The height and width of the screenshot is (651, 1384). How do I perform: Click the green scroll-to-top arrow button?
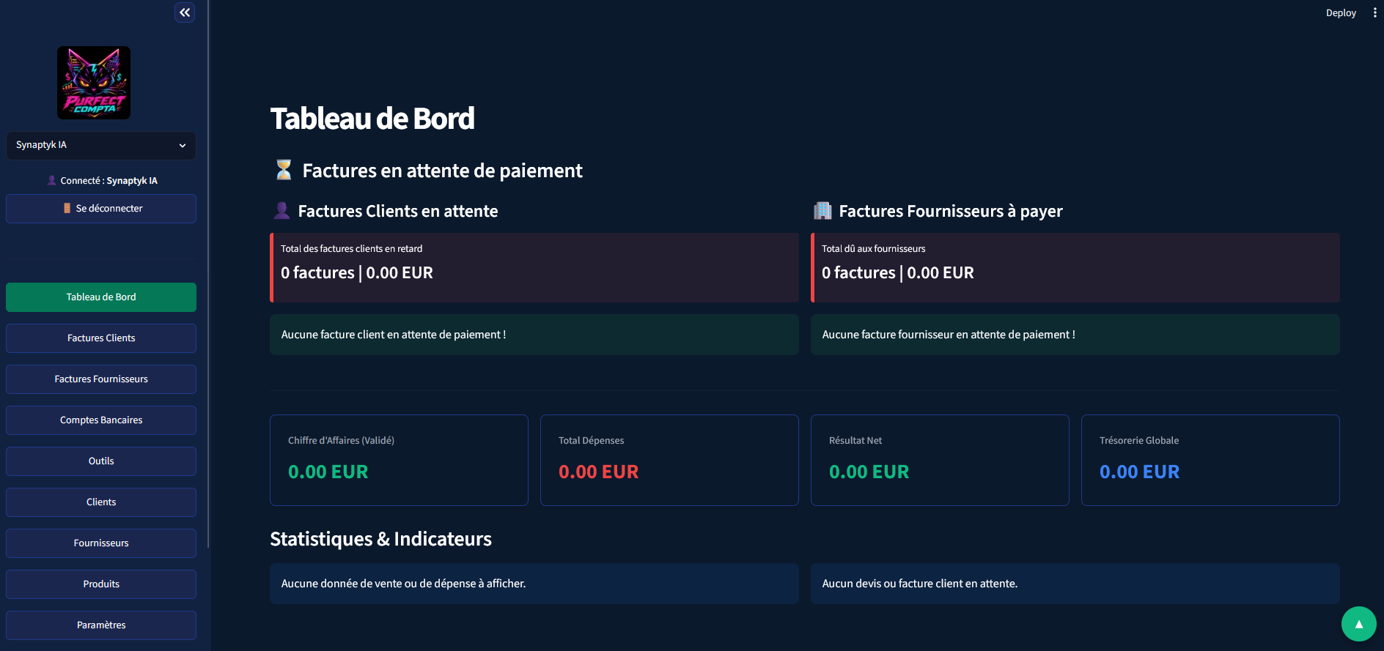(1358, 624)
